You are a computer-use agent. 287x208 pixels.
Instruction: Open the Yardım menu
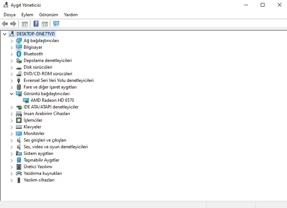pyautogui.click(x=71, y=15)
